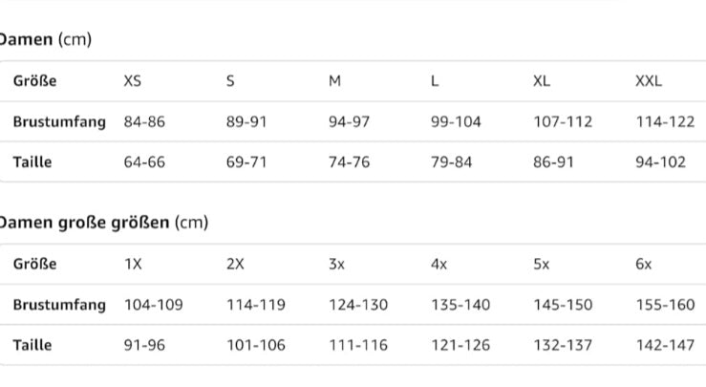
Task: Click "Taille" row label in first Damen table
Action: (32, 162)
